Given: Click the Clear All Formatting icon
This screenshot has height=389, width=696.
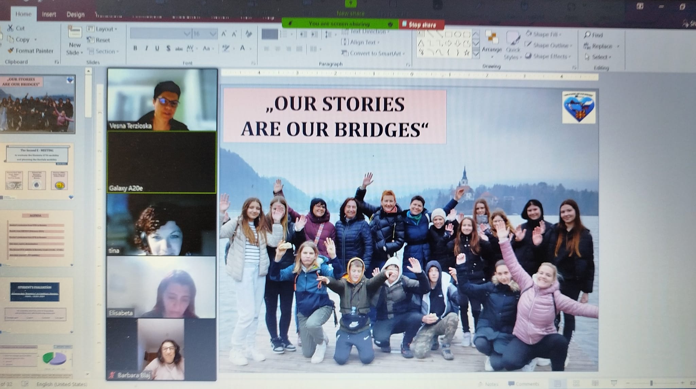Looking at the screenshot, I should coord(249,34).
